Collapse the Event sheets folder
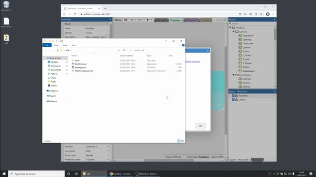 tap(234, 75)
